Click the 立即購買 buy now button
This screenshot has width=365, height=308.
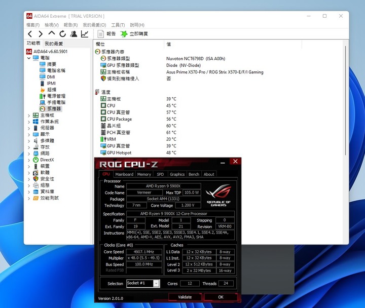coord(134,34)
